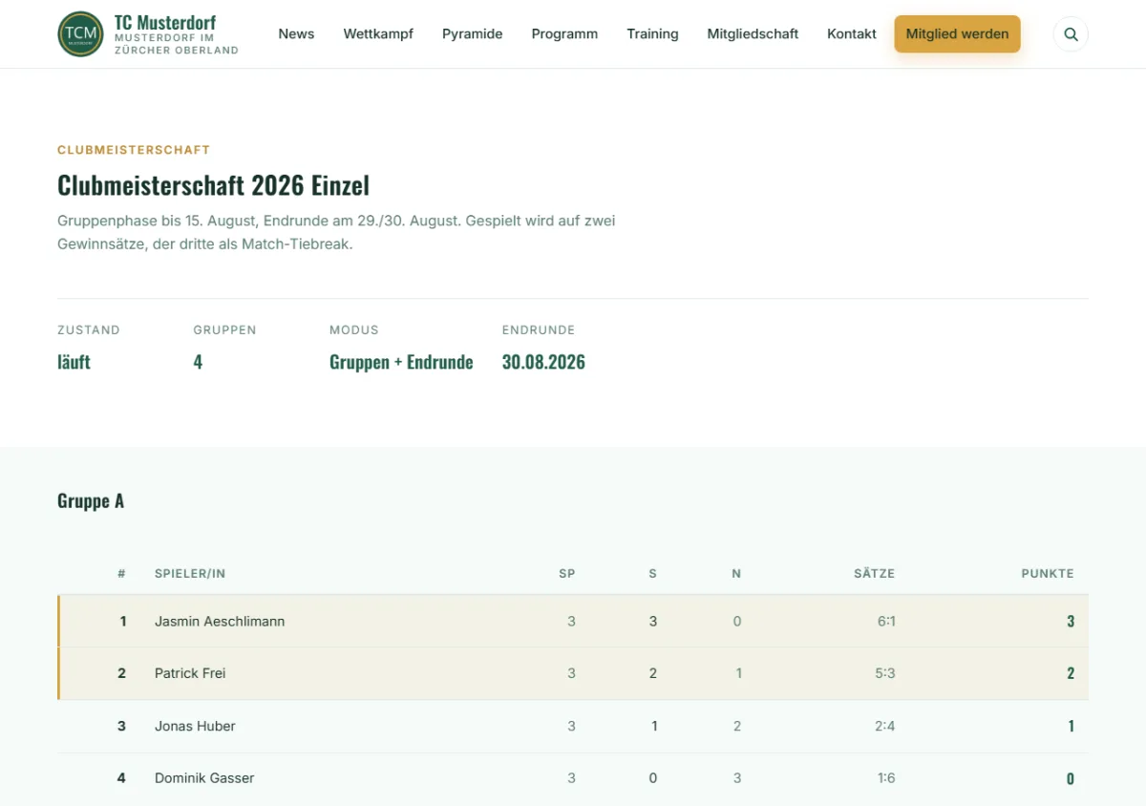Image resolution: width=1146 pixels, height=806 pixels.
Task: Click the Gruppen + Endrunde mode value
Action: point(401,362)
